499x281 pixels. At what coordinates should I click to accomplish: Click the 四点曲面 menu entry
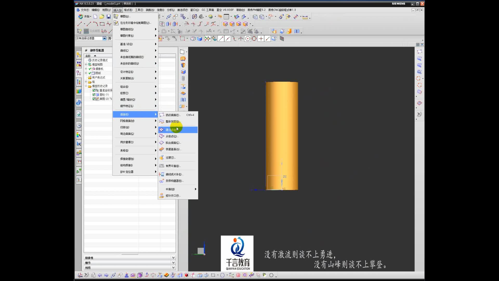[x=173, y=115]
